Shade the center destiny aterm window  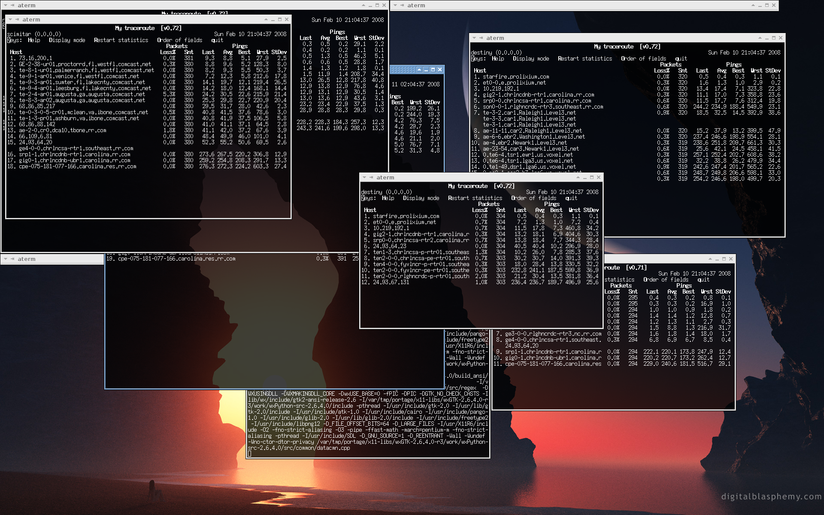point(578,178)
